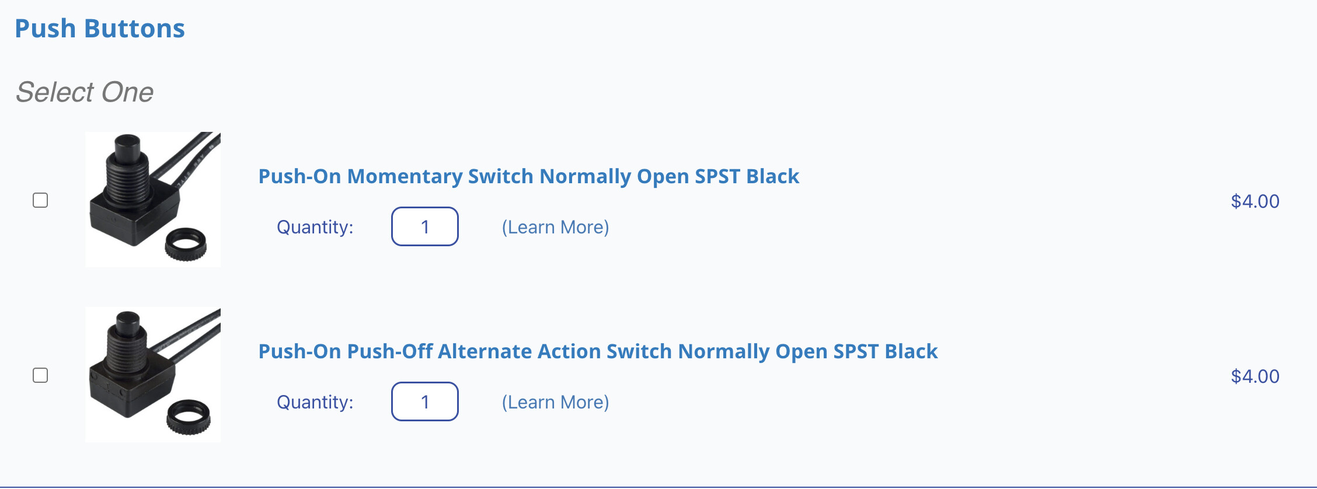Click Learn More for the Momentary Switch
This screenshot has width=1317, height=489.
pyautogui.click(x=555, y=227)
